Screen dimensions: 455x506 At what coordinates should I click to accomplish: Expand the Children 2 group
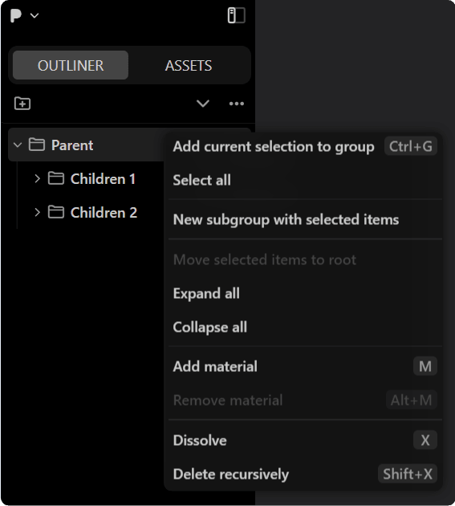click(x=37, y=212)
